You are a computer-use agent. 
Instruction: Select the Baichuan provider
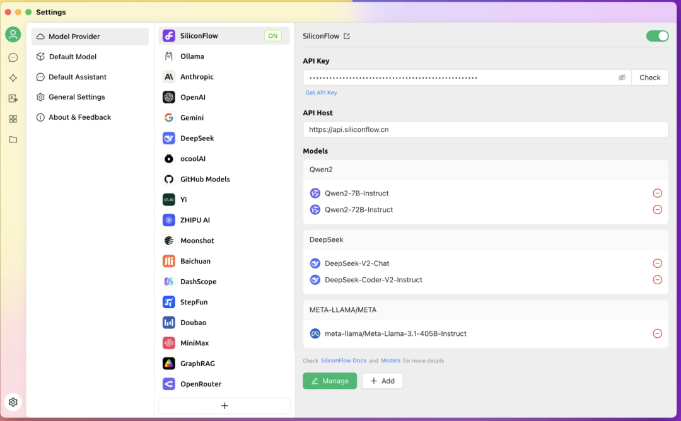[x=224, y=261]
